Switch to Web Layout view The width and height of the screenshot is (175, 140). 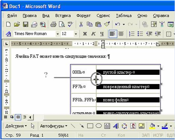tap(12, 117)
